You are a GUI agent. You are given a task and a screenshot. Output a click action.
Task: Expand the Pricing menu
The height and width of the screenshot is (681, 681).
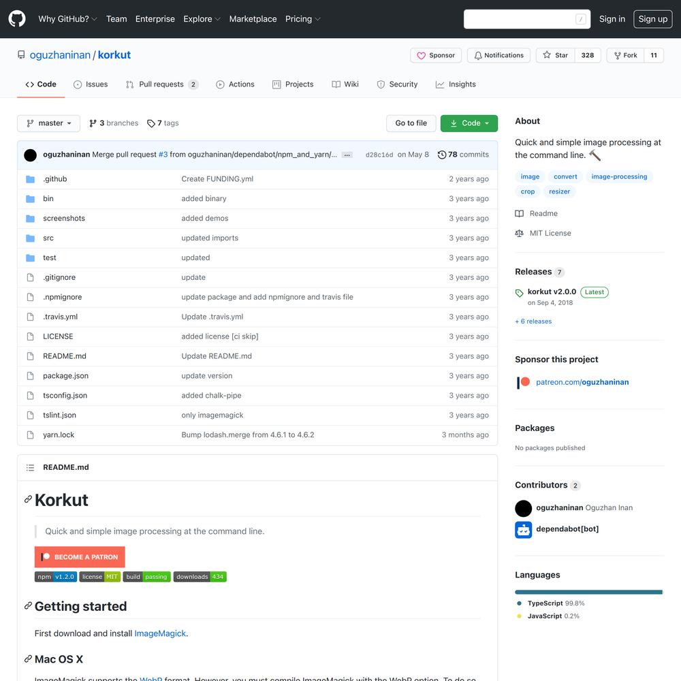click(303, 19)
